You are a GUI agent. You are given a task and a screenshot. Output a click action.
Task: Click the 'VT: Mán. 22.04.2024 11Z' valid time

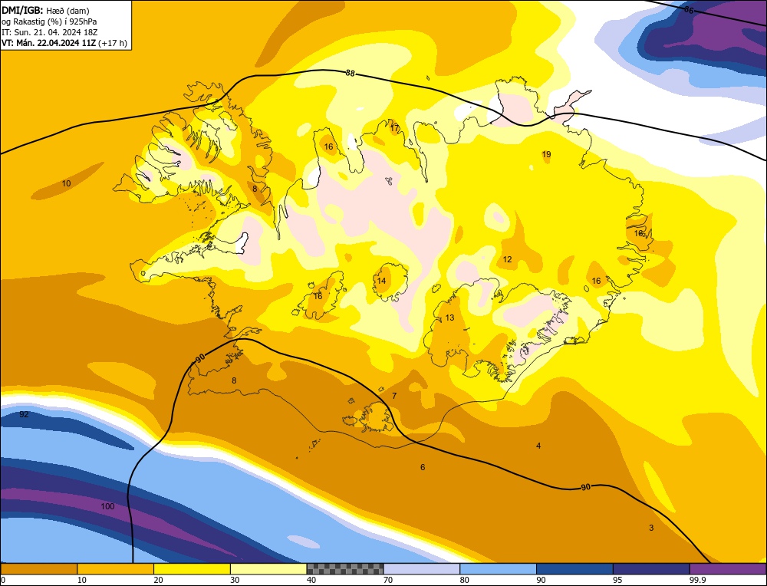(x=49, y=43)
